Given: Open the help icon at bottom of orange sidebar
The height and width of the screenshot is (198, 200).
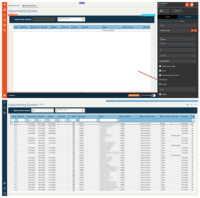Looking at the screenshot, I should tap(5, 95).
